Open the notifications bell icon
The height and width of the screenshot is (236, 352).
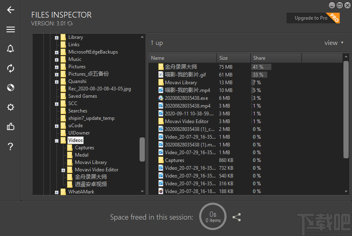click(x=11, y=48)
